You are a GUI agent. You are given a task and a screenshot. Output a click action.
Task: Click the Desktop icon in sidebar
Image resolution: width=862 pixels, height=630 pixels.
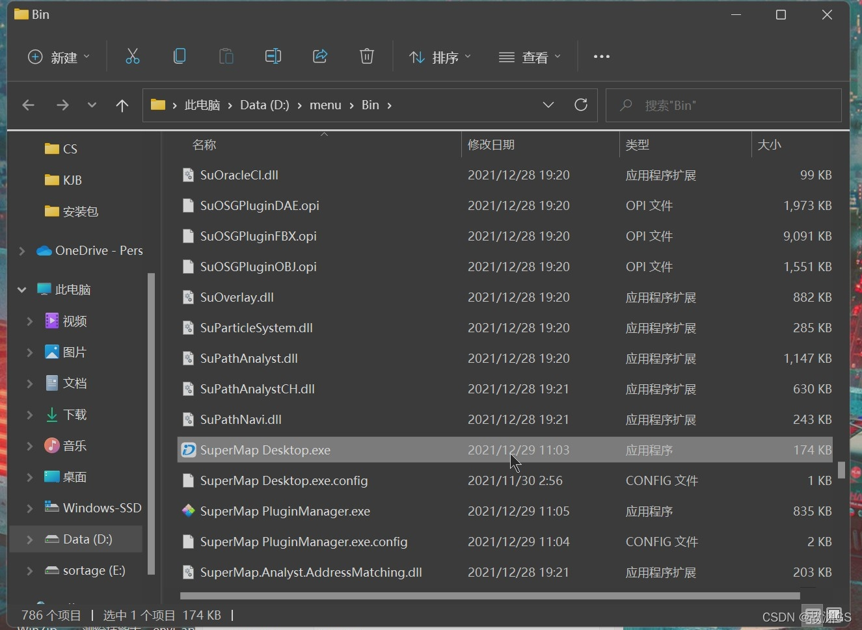(52, 477)
